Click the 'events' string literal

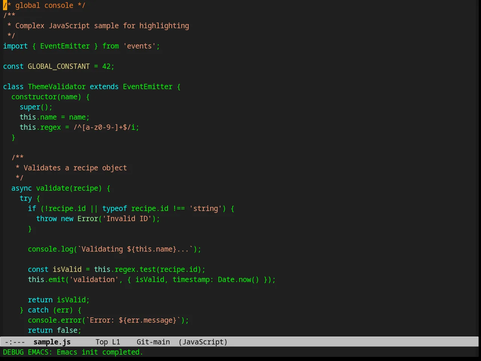click(x=139, y=46)
